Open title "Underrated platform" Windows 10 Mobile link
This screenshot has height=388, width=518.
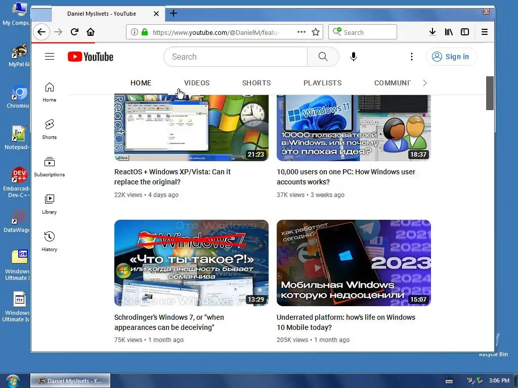tap(346, 322)
